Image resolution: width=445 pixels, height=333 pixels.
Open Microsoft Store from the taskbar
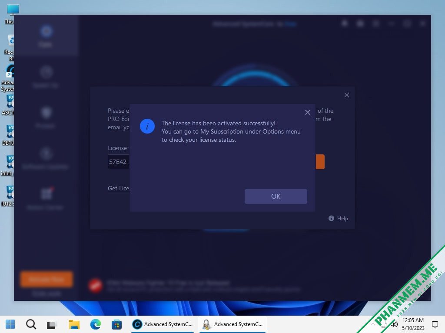(116, 324)
